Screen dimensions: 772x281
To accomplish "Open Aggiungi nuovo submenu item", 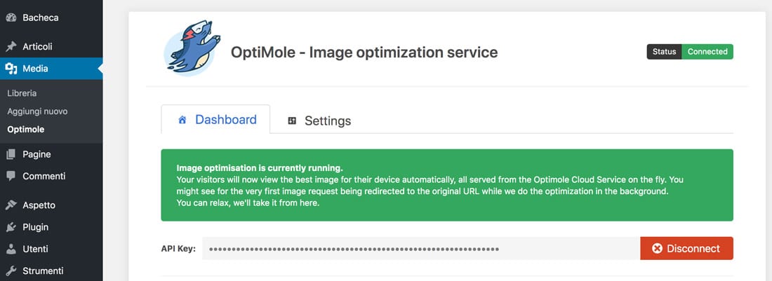I will pos(37,111).
